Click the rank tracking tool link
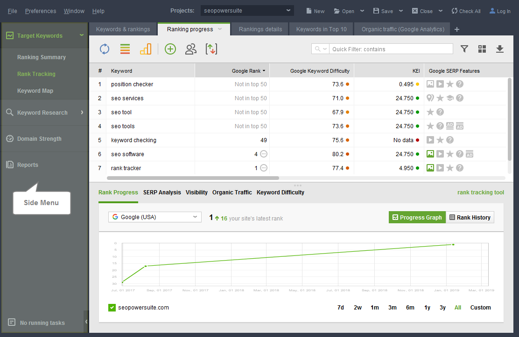Viewport: 519px width, 337px height. (x=481, y=192)
